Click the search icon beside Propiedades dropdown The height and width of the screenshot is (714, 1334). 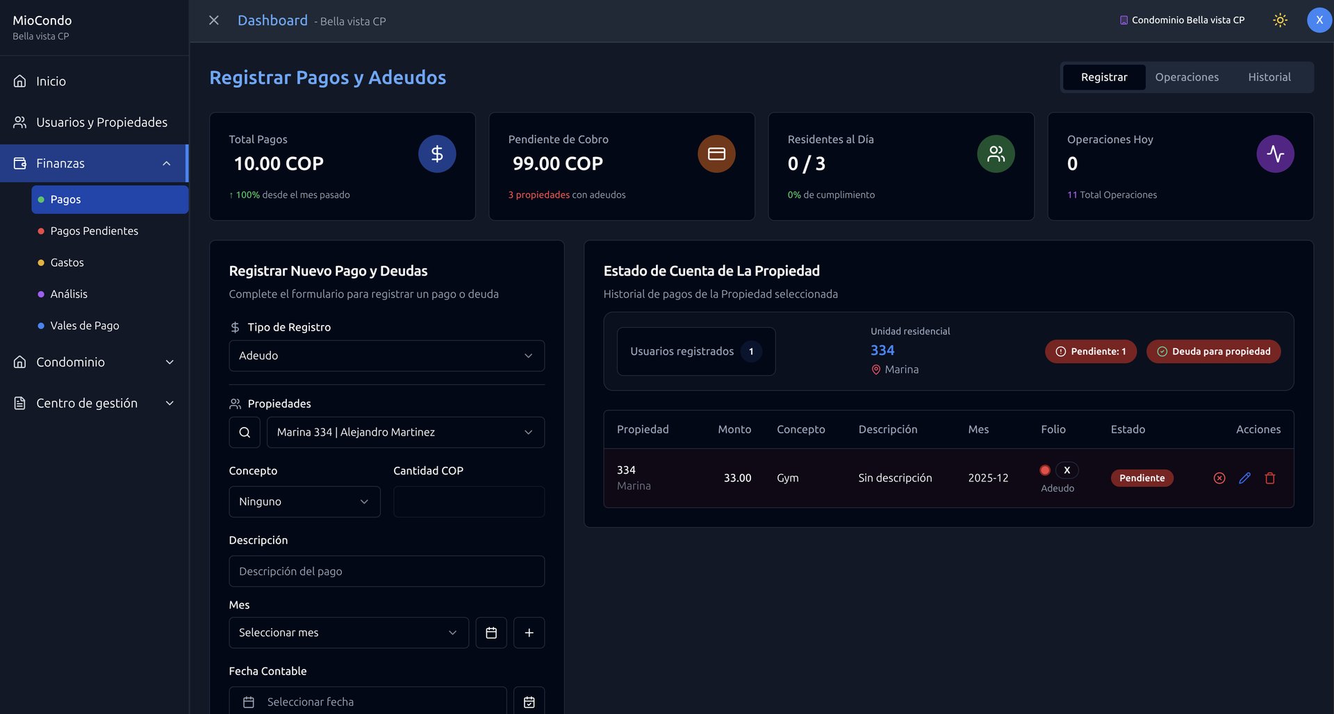pyautogui.click(x=245, y=432)
